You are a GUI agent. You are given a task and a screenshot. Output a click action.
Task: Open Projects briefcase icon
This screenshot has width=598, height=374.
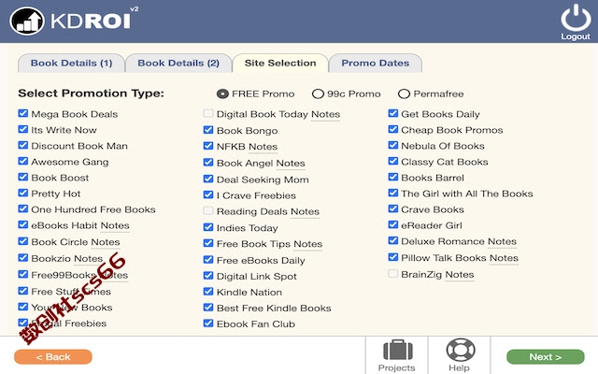[x=397, y=350]
